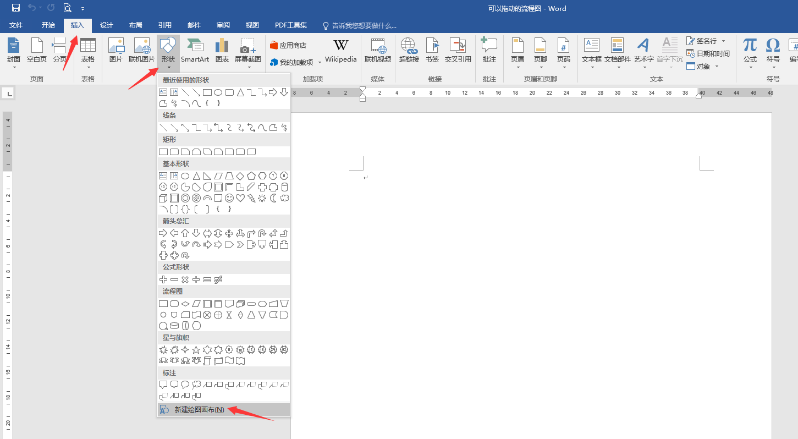Pick the crescent moon shape
798x439 pixels.
point(273,198)
